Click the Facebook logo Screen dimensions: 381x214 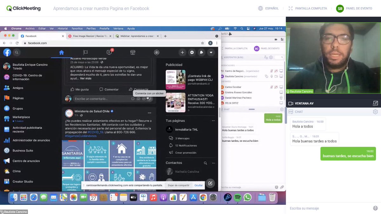[7, 52]
